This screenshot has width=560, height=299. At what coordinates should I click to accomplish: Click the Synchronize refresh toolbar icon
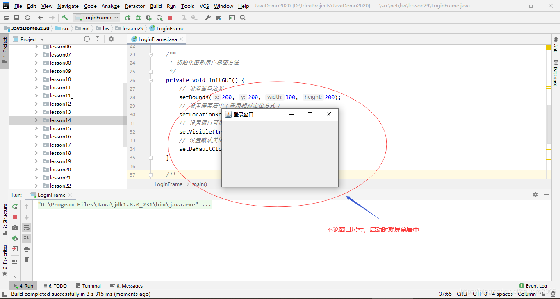click(27, 18)
